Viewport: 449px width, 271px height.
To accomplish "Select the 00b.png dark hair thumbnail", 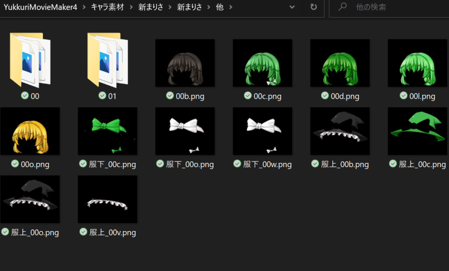I will click(x=185, y=63).
